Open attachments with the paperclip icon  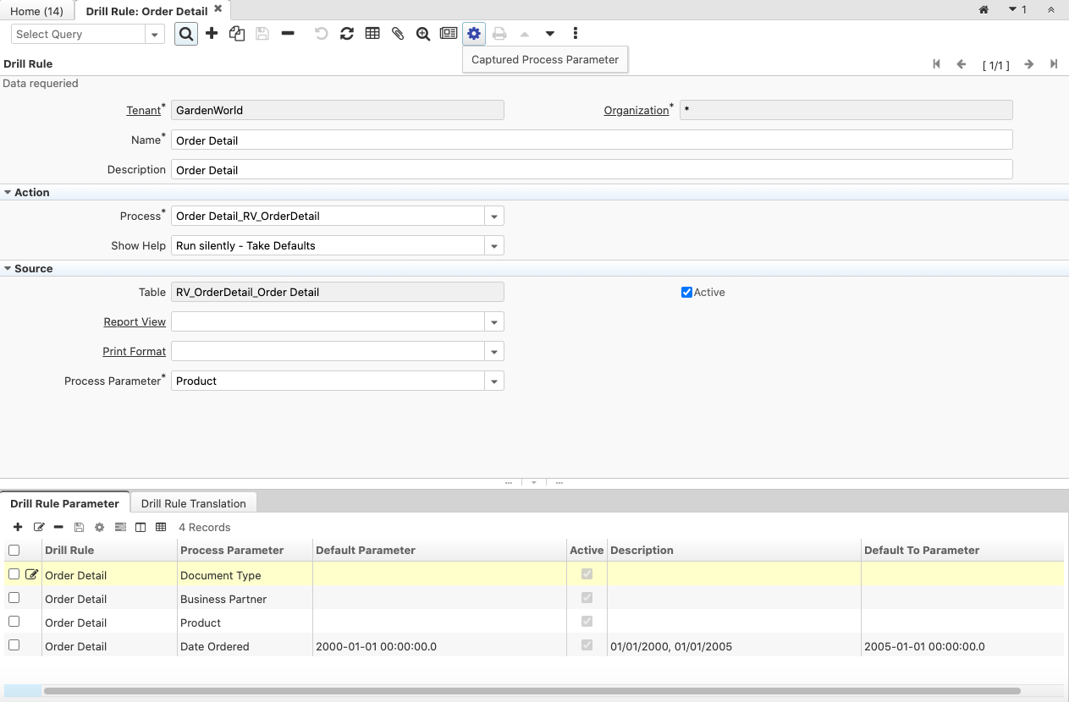pos(398,34)
